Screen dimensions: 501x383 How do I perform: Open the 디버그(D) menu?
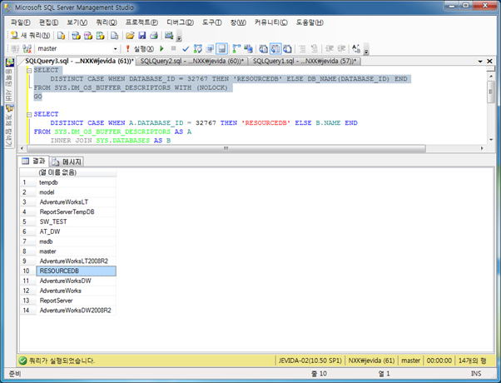pos(181,22)
